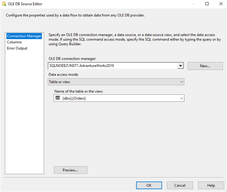Select the [dbo].[Orders] table name text

tap(74, 98)
